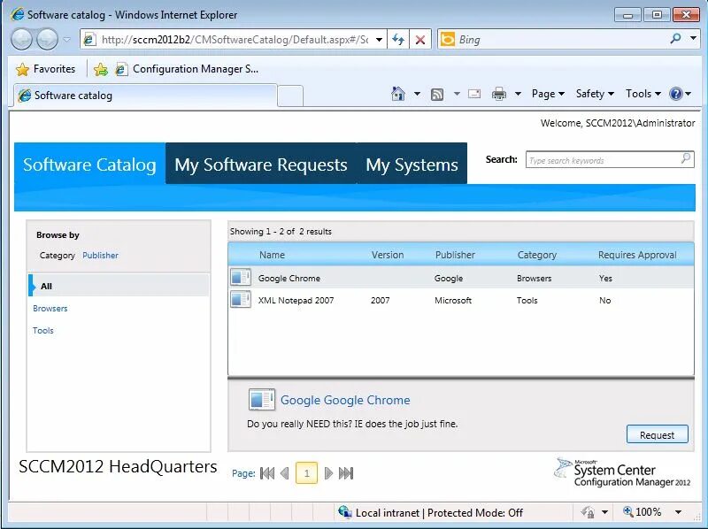Screen dimensions: 708x529
Task: Open the recent pages dropdown arrow
Action: point(67,39)
